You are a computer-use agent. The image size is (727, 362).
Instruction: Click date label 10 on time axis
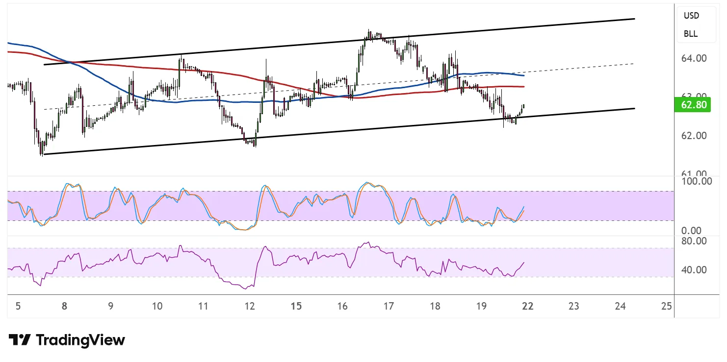(157, 307)
